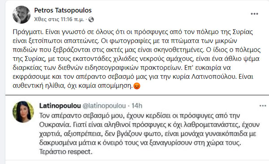The height and width of the screenshot is (164, 269).
Task: Click the globe public audience icon
Action: [91, 20]
